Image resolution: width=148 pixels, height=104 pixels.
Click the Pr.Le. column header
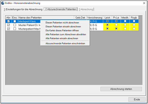click(x=116, y=17)
